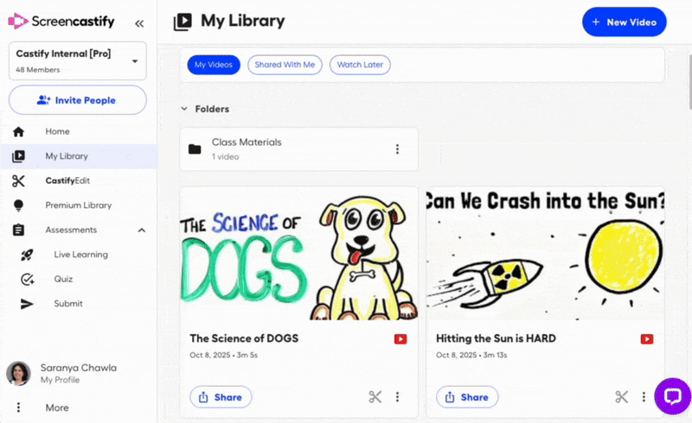
Task: Click YouTube icon on Science of DOGS card
Action: (400, 339)
